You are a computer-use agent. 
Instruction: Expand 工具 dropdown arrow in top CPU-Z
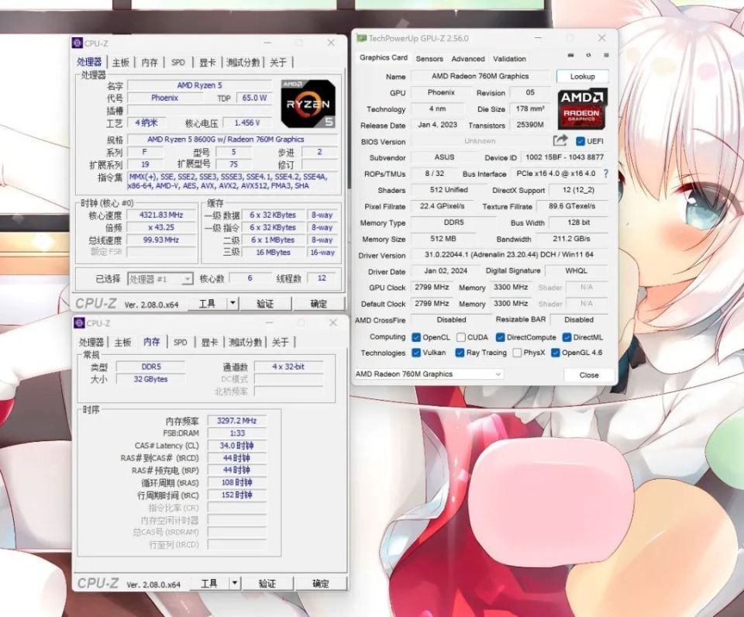coord(232,303)
